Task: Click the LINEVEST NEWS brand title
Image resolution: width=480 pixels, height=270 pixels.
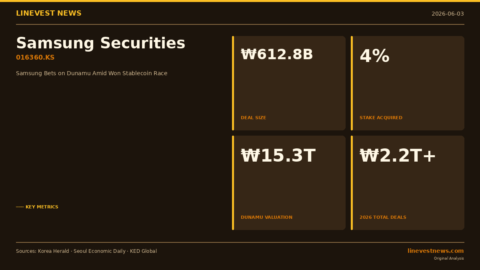Action: (49, 14)
